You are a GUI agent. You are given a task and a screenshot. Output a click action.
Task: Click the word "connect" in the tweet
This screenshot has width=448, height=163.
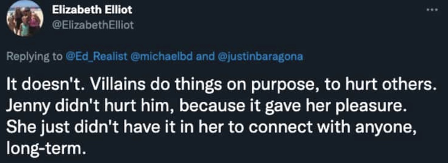pos(281,128)
